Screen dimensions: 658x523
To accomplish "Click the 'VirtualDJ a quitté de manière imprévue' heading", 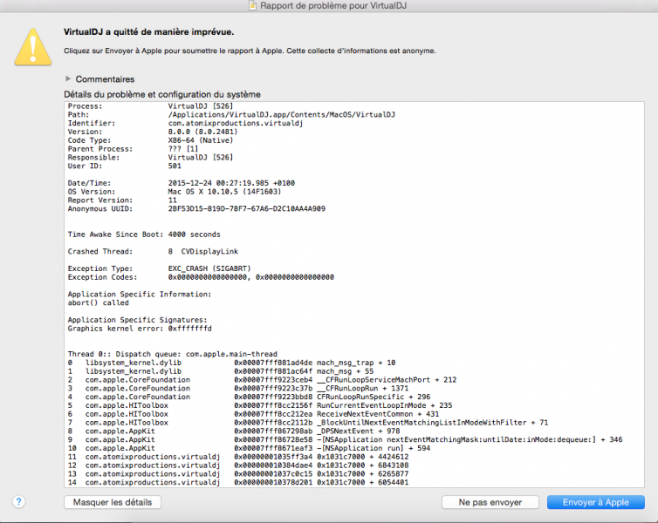I will pyautogui.click(x=148, y=31).
